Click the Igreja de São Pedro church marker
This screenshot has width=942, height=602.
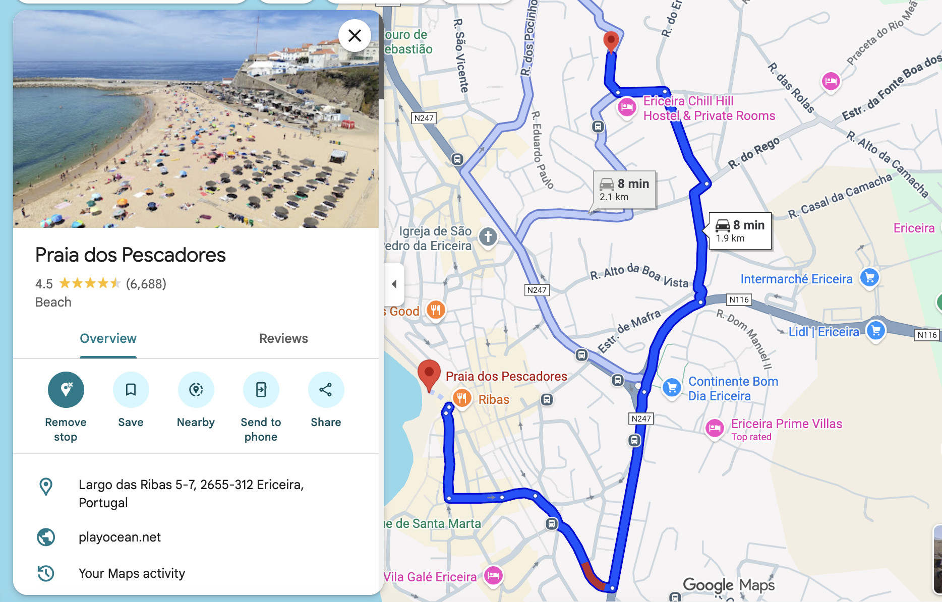click(488, 237)
